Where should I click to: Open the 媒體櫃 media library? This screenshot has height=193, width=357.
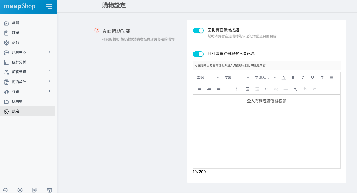coord(17,102)
